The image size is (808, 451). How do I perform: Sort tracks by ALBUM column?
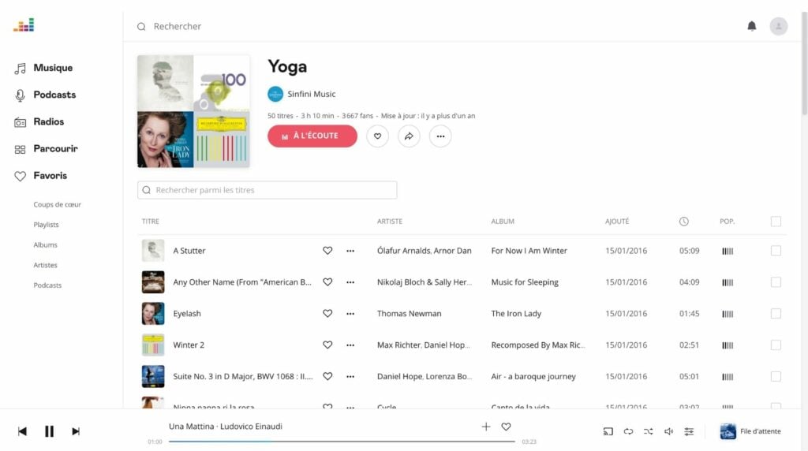coord(503,222)
